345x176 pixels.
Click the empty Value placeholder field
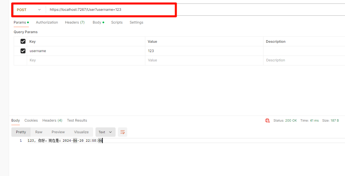[204, 60]
